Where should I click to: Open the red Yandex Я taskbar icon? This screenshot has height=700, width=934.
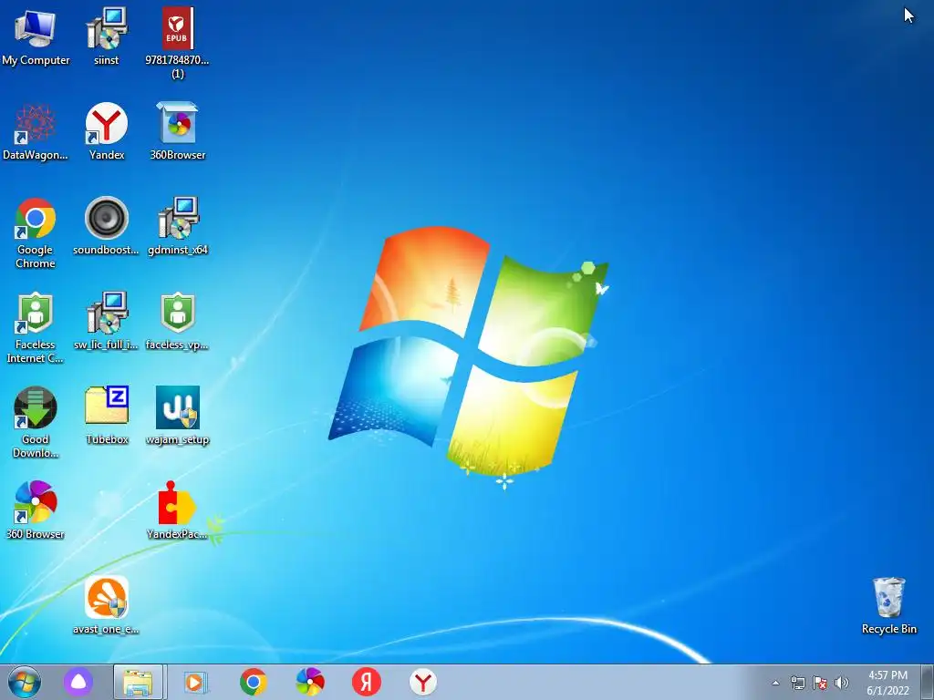[367, 682]
